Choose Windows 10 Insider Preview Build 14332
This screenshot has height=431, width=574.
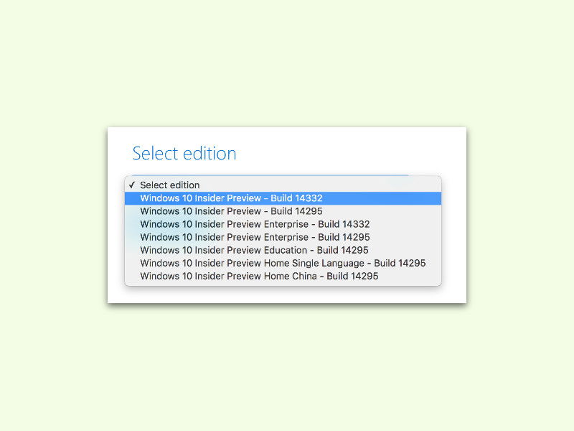pyautogui.click(x=283, y=198)
